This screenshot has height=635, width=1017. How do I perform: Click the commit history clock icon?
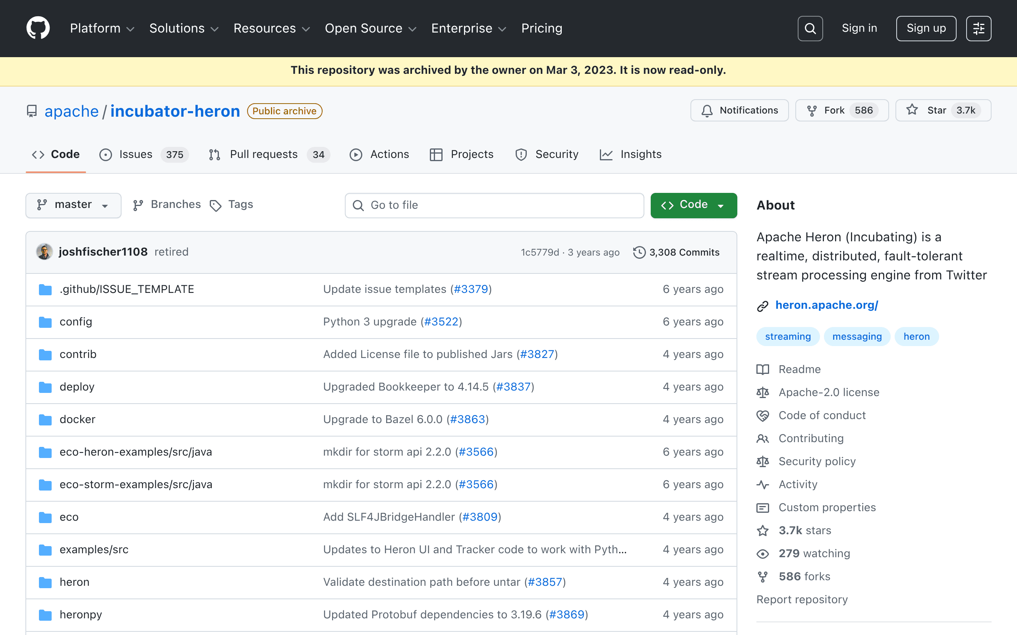(639, 252)
